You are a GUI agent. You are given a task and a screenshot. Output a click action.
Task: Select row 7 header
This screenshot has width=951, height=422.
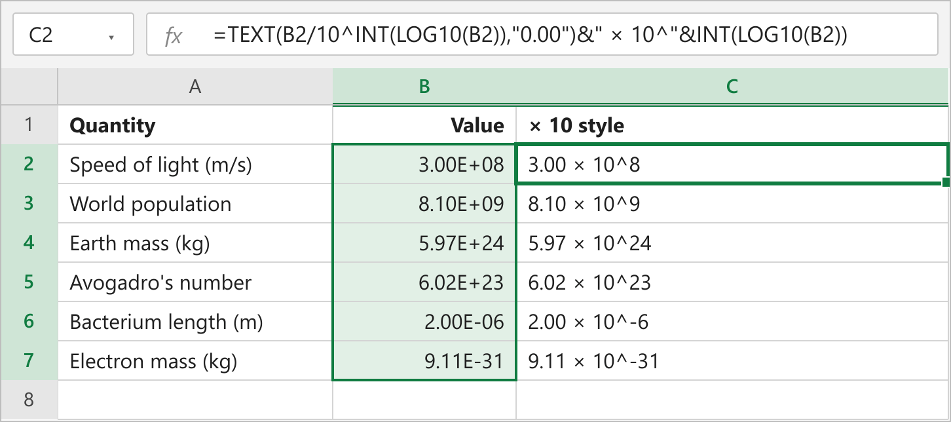coord(29,360)
